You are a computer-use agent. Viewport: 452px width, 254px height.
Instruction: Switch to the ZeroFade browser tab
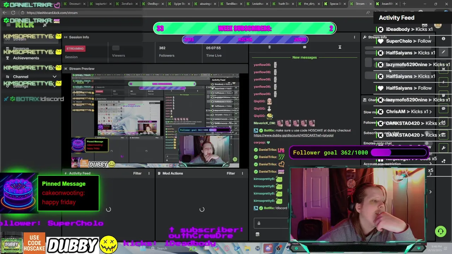point(127,4)
